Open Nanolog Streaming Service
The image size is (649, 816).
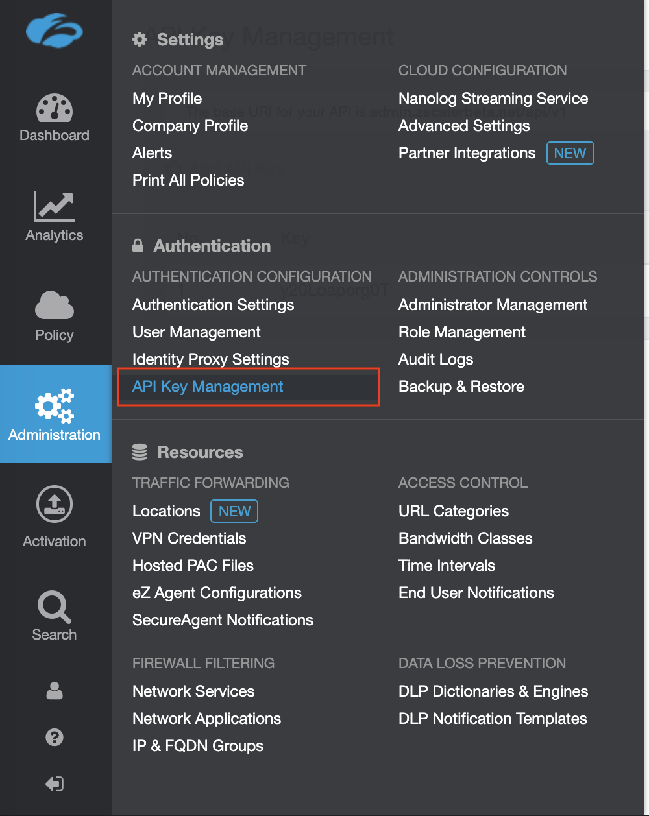493,99
